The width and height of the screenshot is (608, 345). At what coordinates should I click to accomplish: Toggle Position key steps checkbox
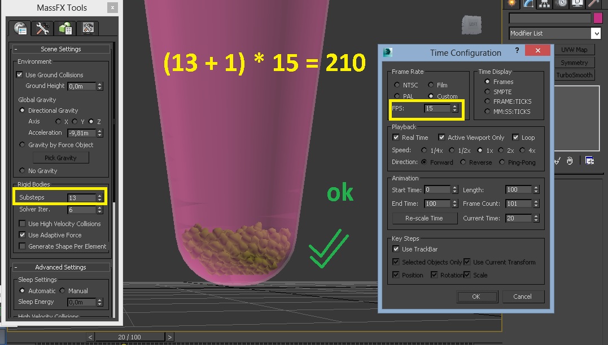click(x=396, y=275)
